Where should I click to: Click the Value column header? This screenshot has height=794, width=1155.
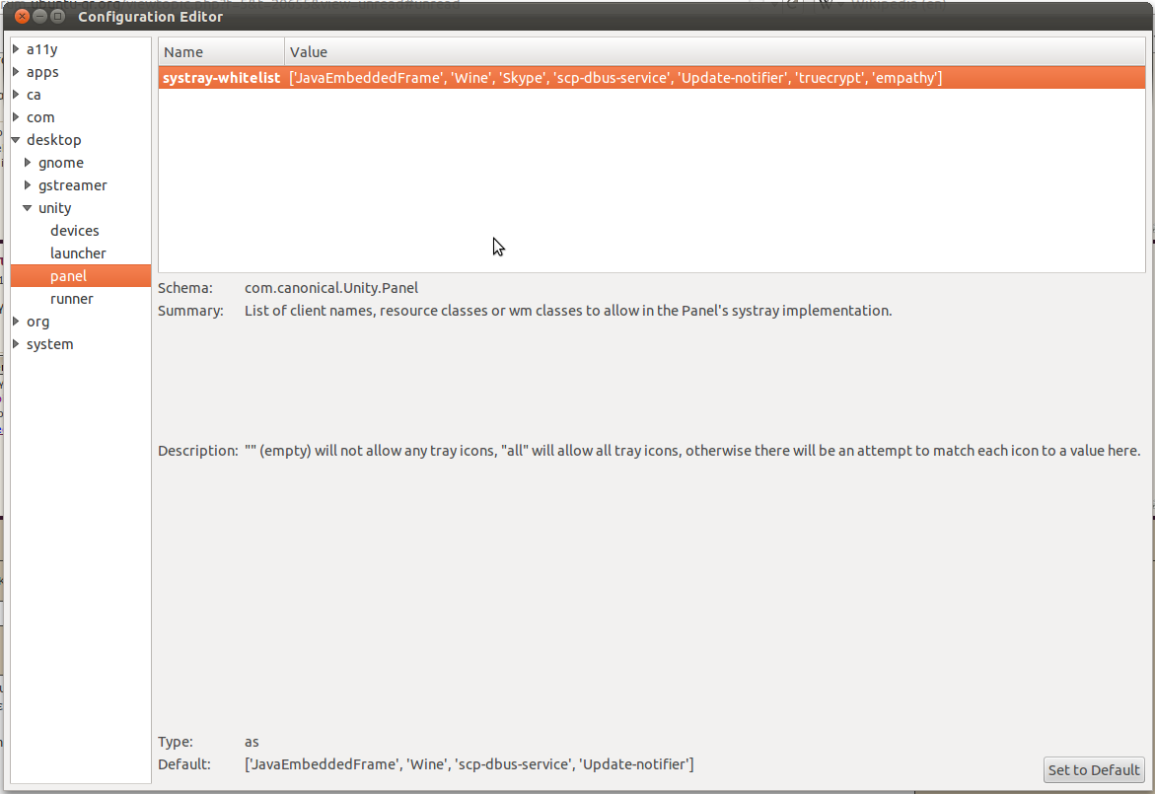(715, 52)
